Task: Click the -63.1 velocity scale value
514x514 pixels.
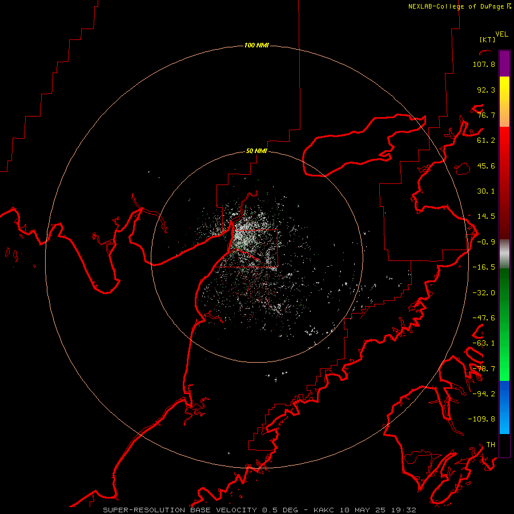Action: [484, 343]
